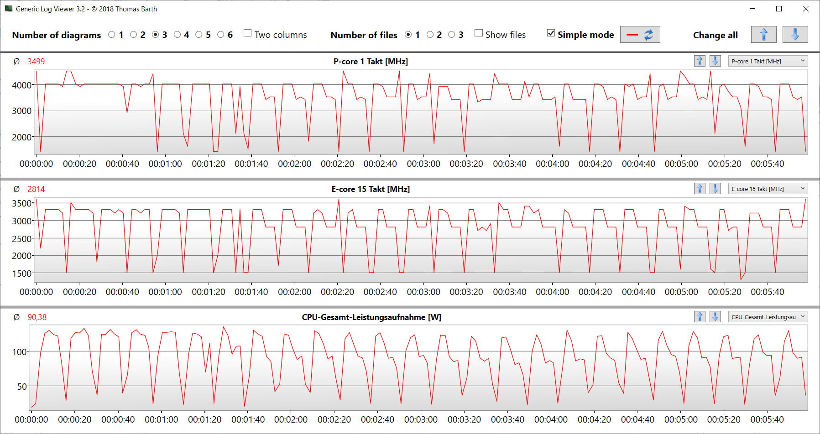
Task: Click the Generic Log Viewer app icon
Action: coord(8,9)
